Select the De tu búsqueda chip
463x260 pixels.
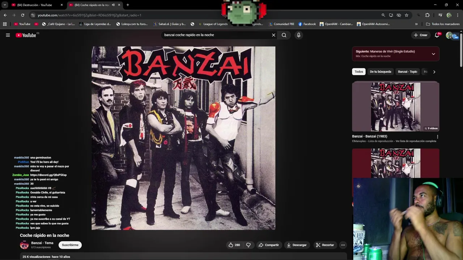point(381,71)
